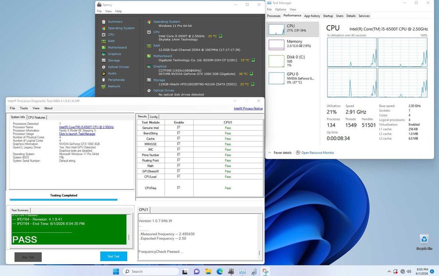Open the volume speaker tray icon
This screenshot has height=276, width=439.
click(x=409, y=271)
